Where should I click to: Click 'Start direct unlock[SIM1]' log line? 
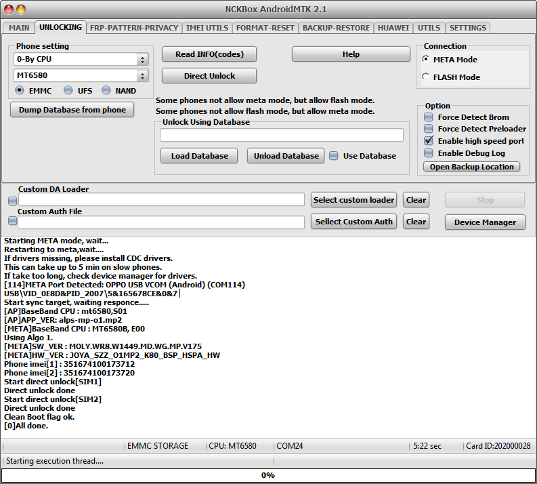pos(53,382)
